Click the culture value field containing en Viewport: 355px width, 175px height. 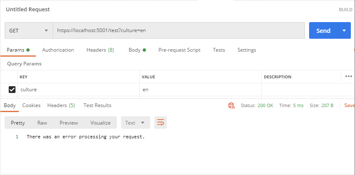click(200, 90)
